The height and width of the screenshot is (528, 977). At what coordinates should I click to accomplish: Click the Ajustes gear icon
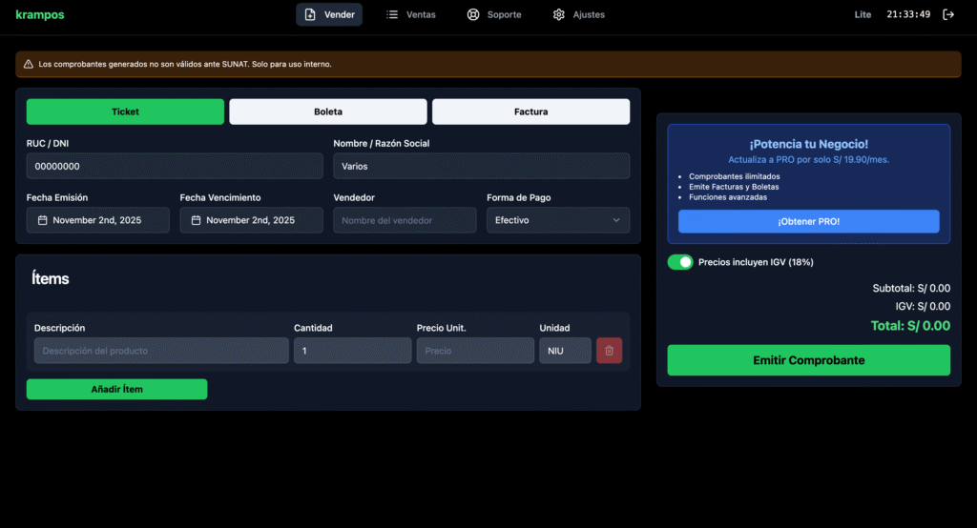coord(559,14)
